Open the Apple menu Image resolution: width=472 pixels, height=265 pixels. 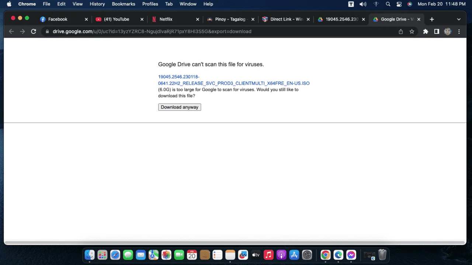point(9,4)
